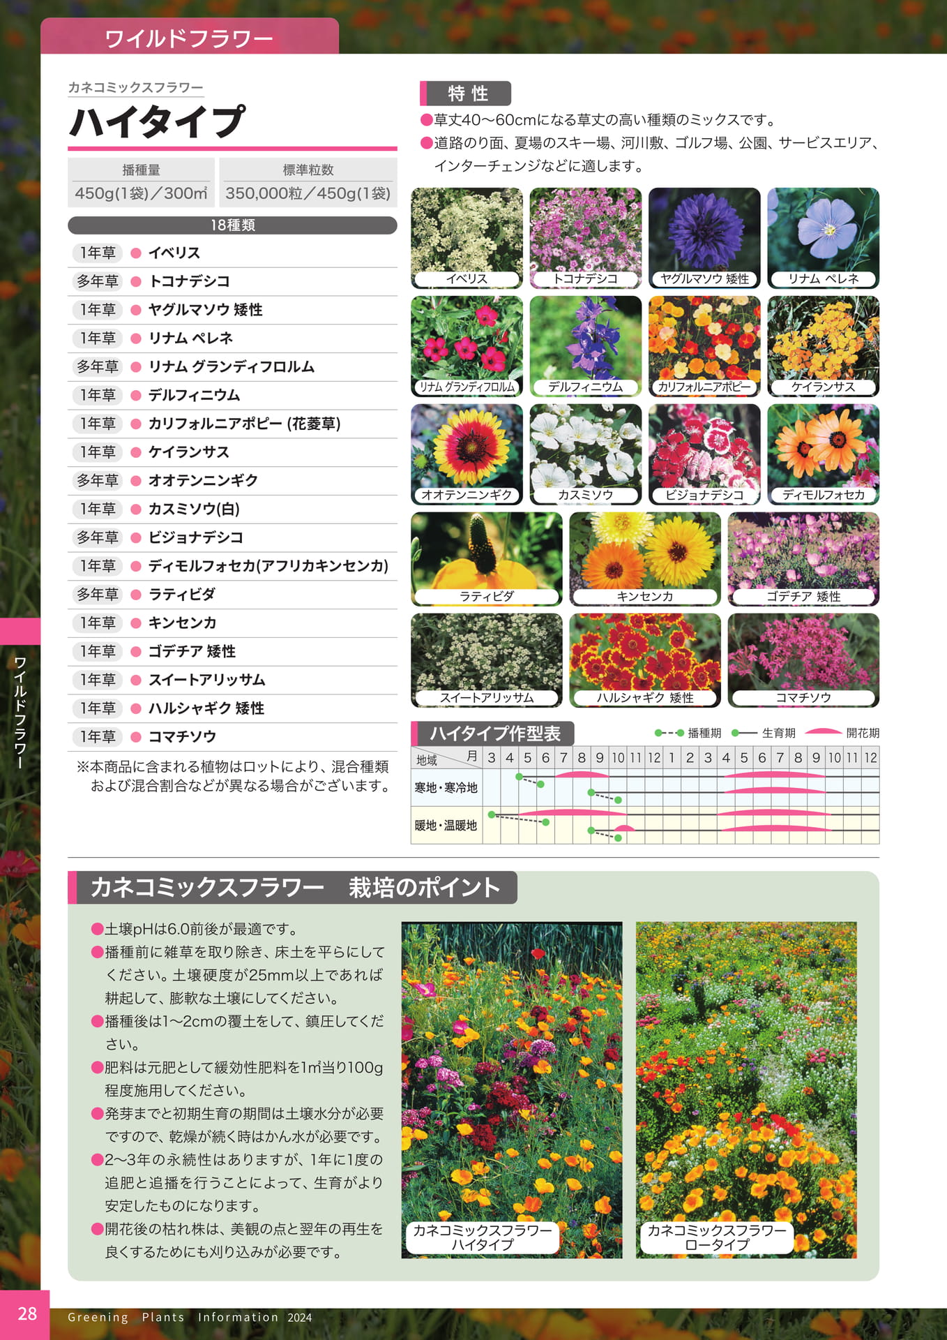The width and height of the screenshot is (947, 1340).
Task: Click the イベリス flower photo
Action: click(x=467, y=238)
